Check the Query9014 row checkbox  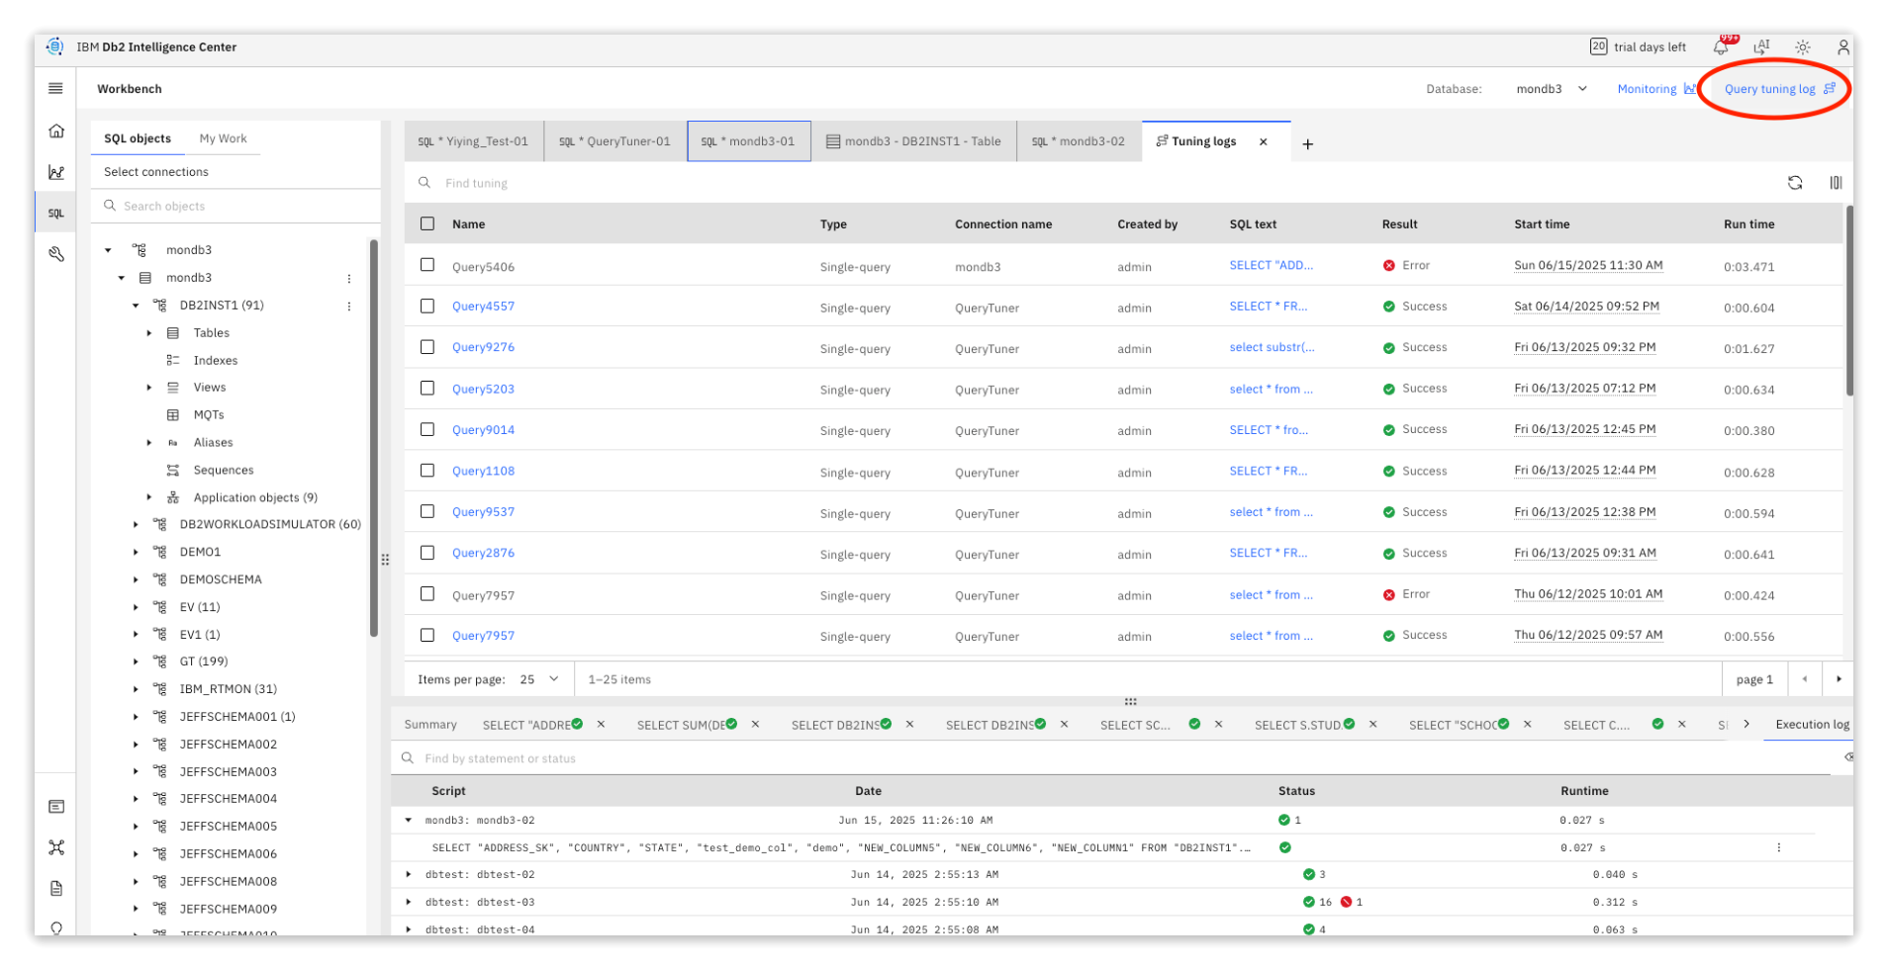point(427,429)
